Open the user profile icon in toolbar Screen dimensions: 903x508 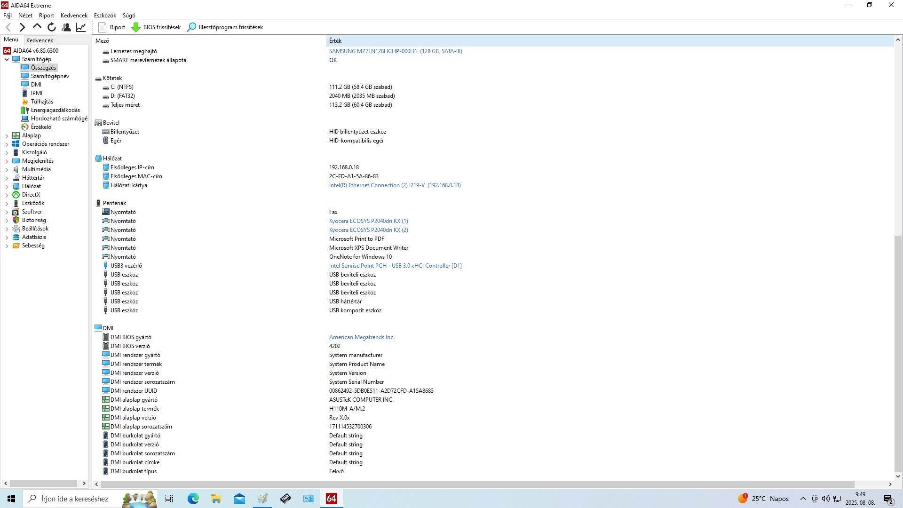(66, 27)
